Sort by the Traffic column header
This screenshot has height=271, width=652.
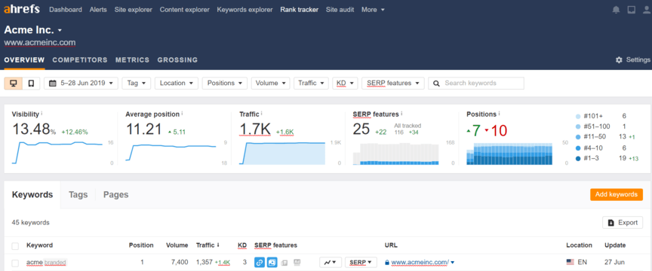pos(208,245)
